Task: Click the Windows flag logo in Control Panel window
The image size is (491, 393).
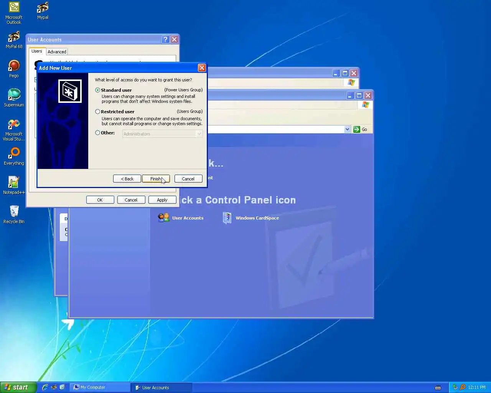Action: 365,104
